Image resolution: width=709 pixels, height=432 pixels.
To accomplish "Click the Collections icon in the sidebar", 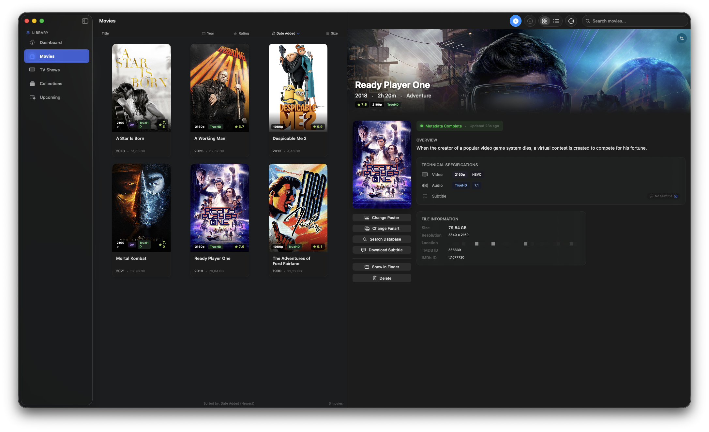I will 32,83.
